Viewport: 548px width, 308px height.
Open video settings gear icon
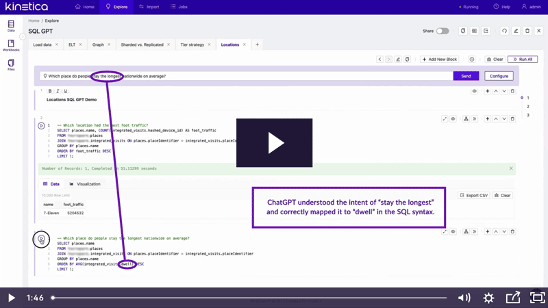488,298
